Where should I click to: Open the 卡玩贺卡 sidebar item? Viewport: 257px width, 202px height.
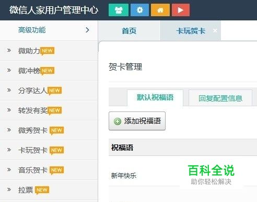49,150
